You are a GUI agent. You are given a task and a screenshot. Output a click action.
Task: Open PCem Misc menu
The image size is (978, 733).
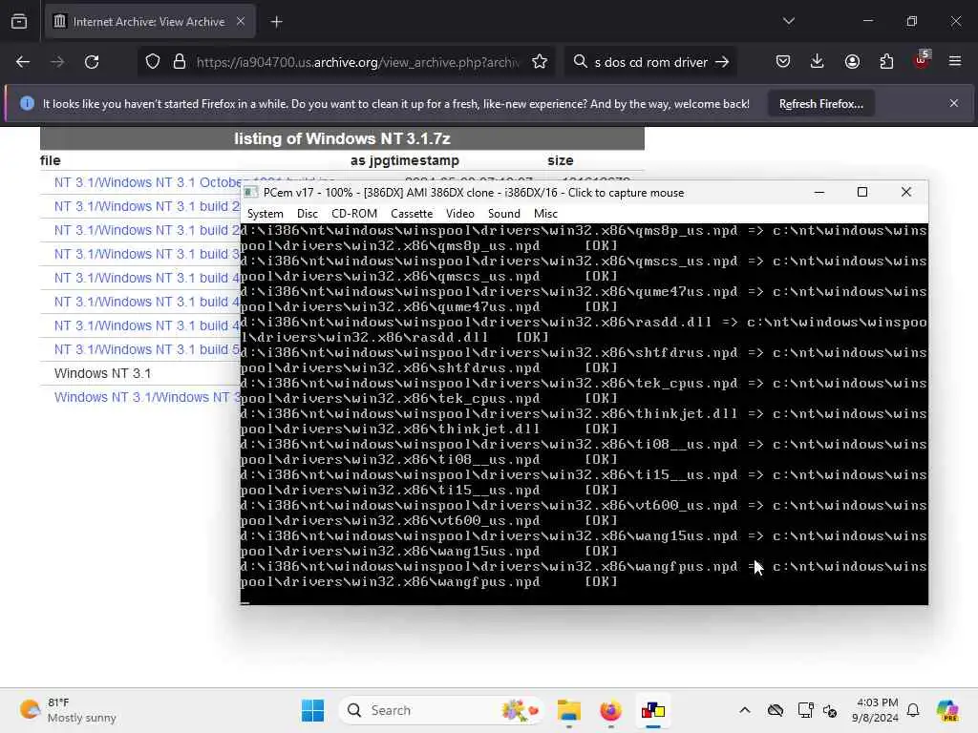pyautogui.click(x=545, y=214)
